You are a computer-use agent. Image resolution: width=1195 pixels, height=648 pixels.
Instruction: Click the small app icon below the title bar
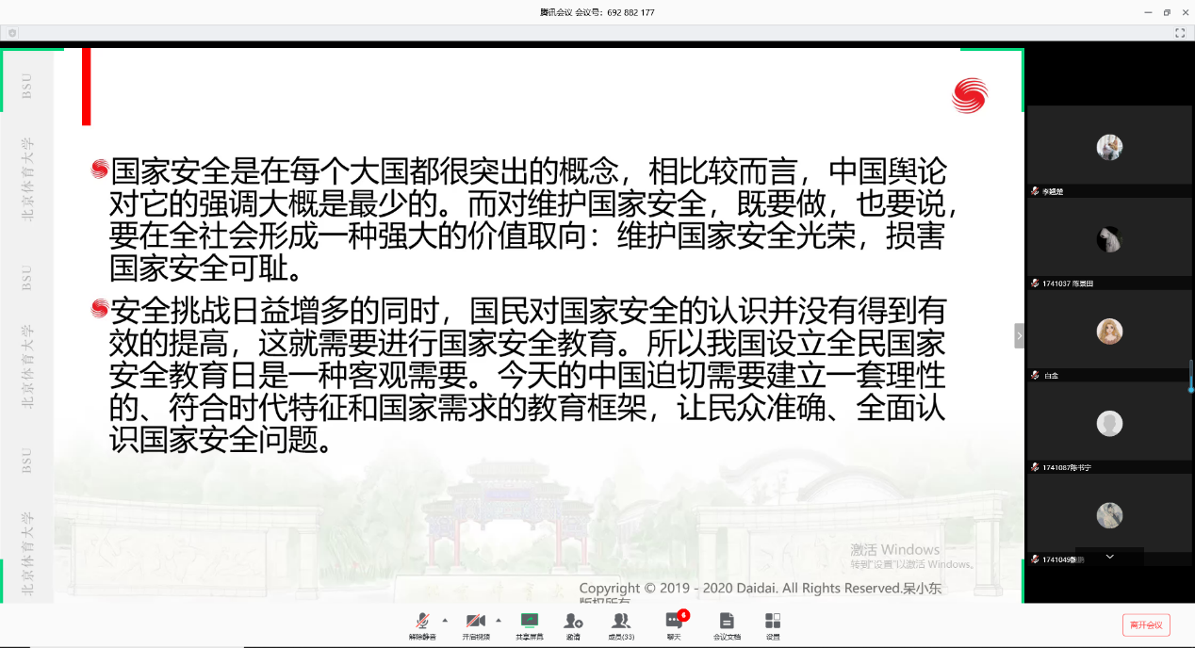click(11, 32)
